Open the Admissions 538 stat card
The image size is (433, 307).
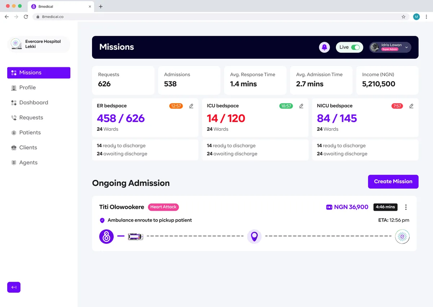point(189,80)
